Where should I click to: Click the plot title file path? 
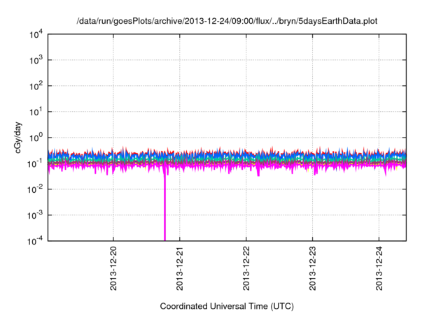point(227,21)
